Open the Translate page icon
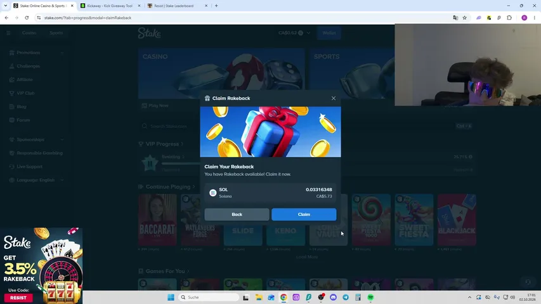The width and height of the screenshot is (541, 304). tap(455, 18)
